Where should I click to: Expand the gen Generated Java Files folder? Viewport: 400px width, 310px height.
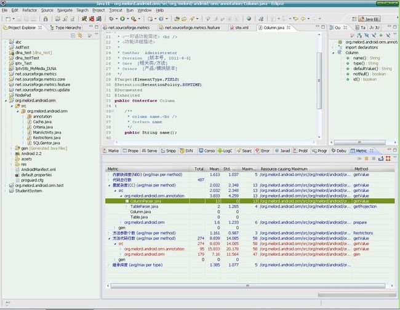coord(12,148)
